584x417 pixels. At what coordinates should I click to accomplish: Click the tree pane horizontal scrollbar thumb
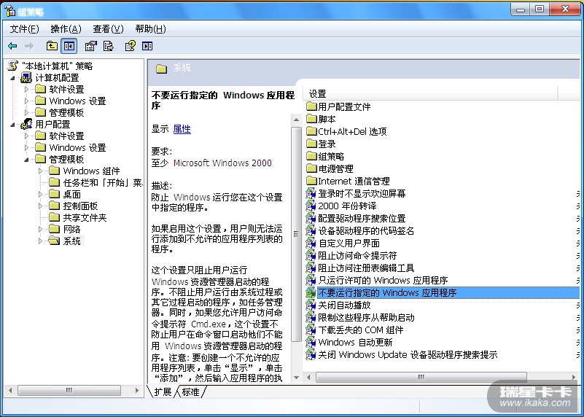(69, 390)
